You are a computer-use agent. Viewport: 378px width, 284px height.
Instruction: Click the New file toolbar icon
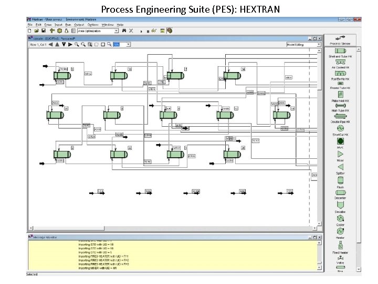click(29, 31)
